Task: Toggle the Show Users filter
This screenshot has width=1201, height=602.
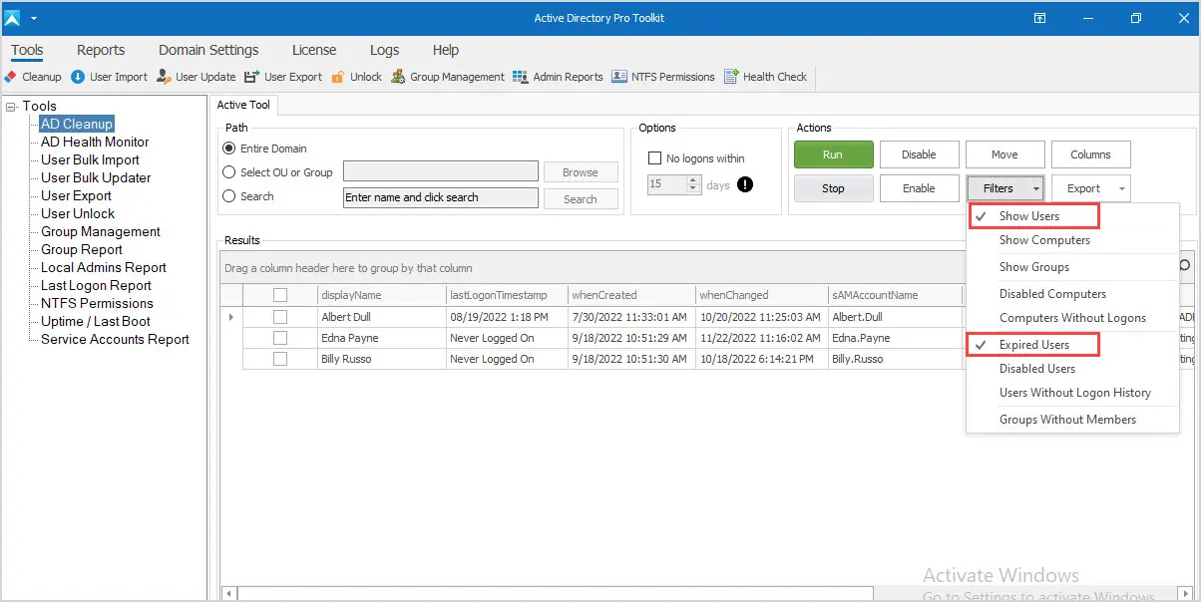Action: coord(1072,216)
